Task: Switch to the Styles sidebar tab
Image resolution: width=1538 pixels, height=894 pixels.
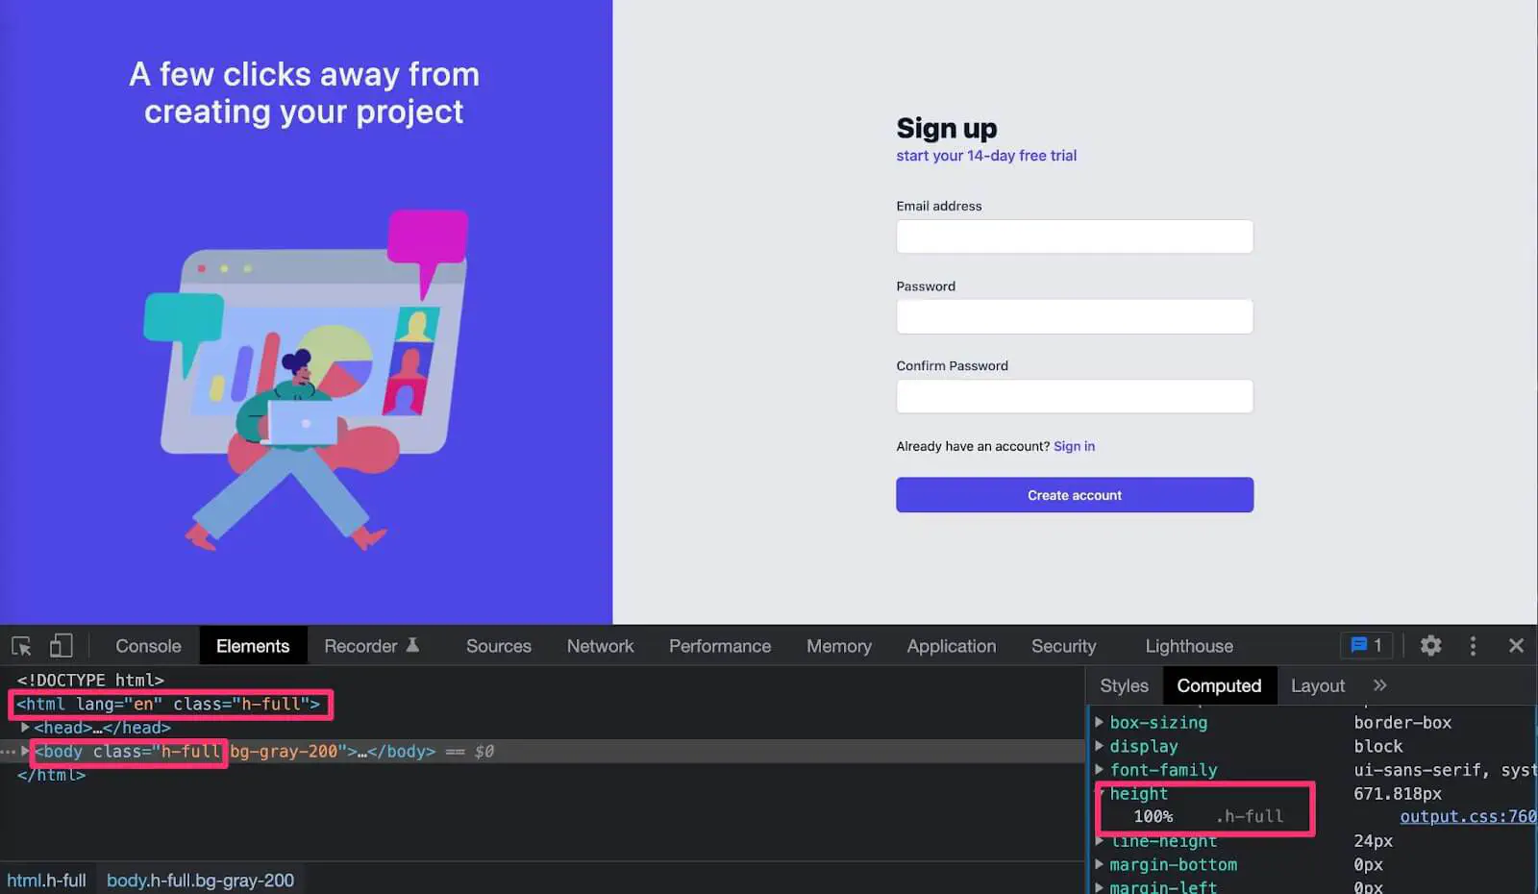Action: [x=1124, y=685]
